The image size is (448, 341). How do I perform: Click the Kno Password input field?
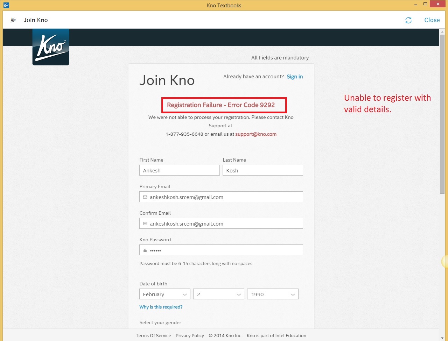(x=221, y=250)
